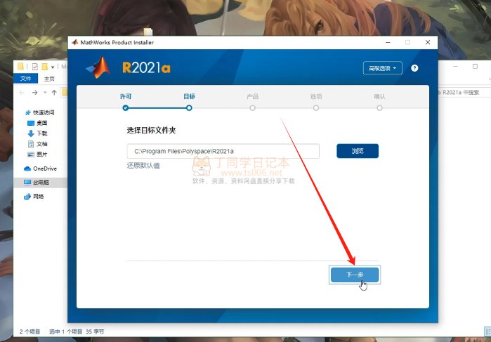491x342 pixels.
Task: Click the 下一步 next button
Action: click(355, 275)
